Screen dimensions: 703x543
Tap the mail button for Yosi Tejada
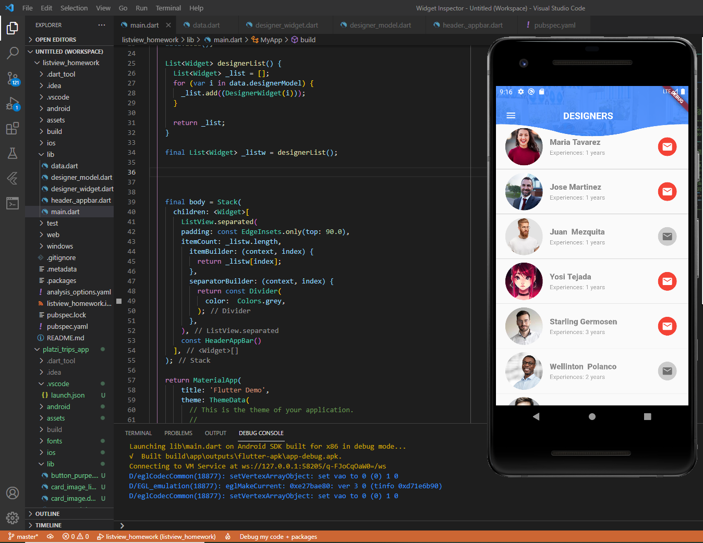[x=667, y=281]
